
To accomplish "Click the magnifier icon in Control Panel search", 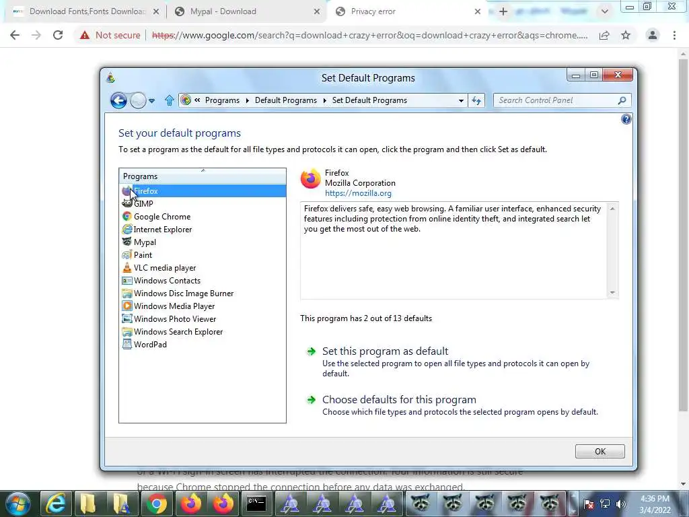I will tap(622, 100).
